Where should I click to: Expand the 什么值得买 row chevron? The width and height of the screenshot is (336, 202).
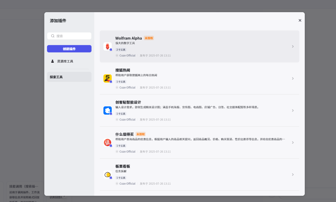tap(293, 142)
